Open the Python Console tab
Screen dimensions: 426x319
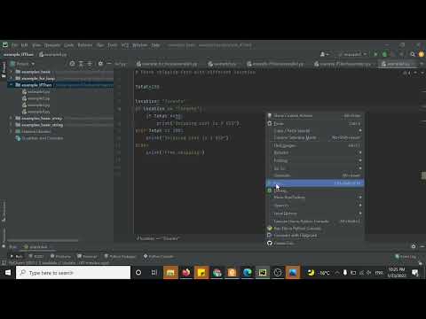pos(159,256)
